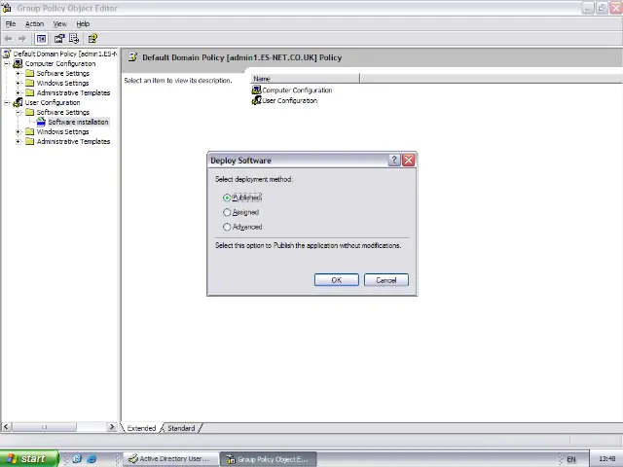The image size is (623, 467).
Task: Select User Configuration row text in list
Action: click(290, 100)
